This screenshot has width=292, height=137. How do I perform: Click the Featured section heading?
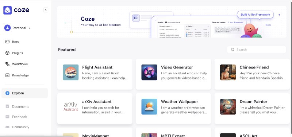point(67,50)
